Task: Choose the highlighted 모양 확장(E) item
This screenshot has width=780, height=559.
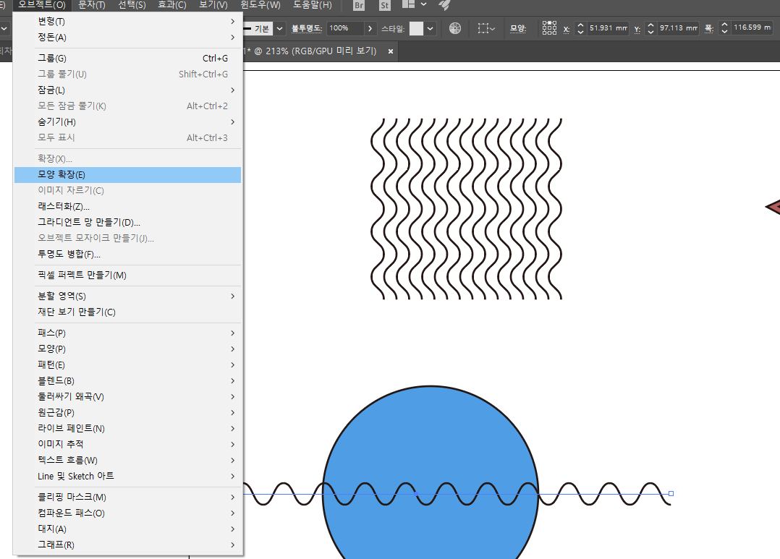Action: (128, 174)
